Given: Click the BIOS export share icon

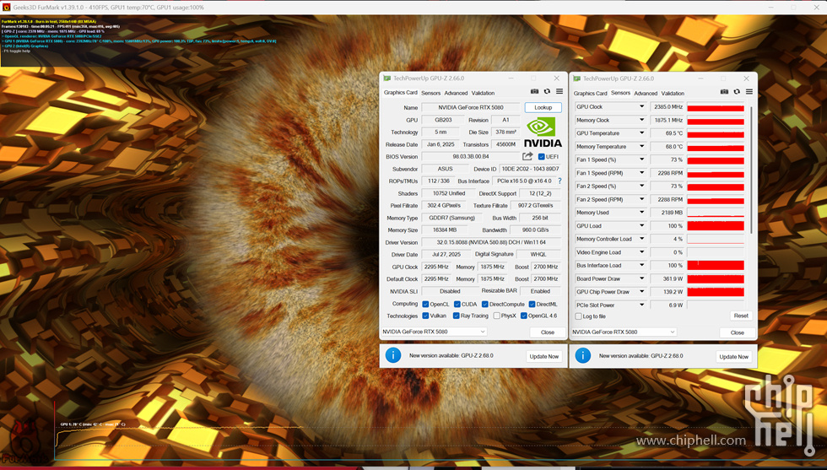Looking at the screenshot, I should click(527, 156).
